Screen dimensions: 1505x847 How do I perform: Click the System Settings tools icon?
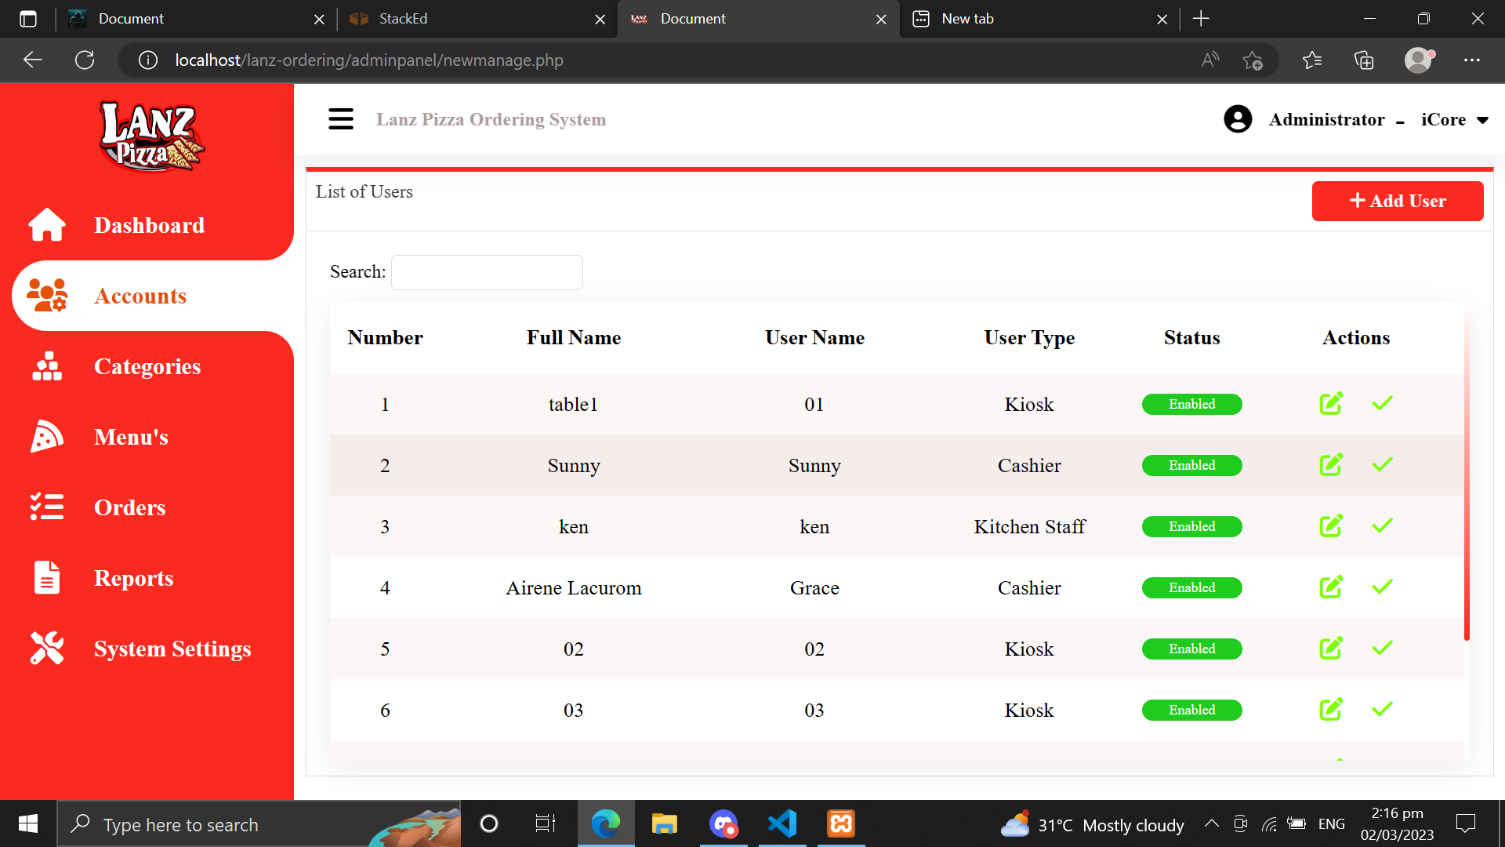point(47,649)
